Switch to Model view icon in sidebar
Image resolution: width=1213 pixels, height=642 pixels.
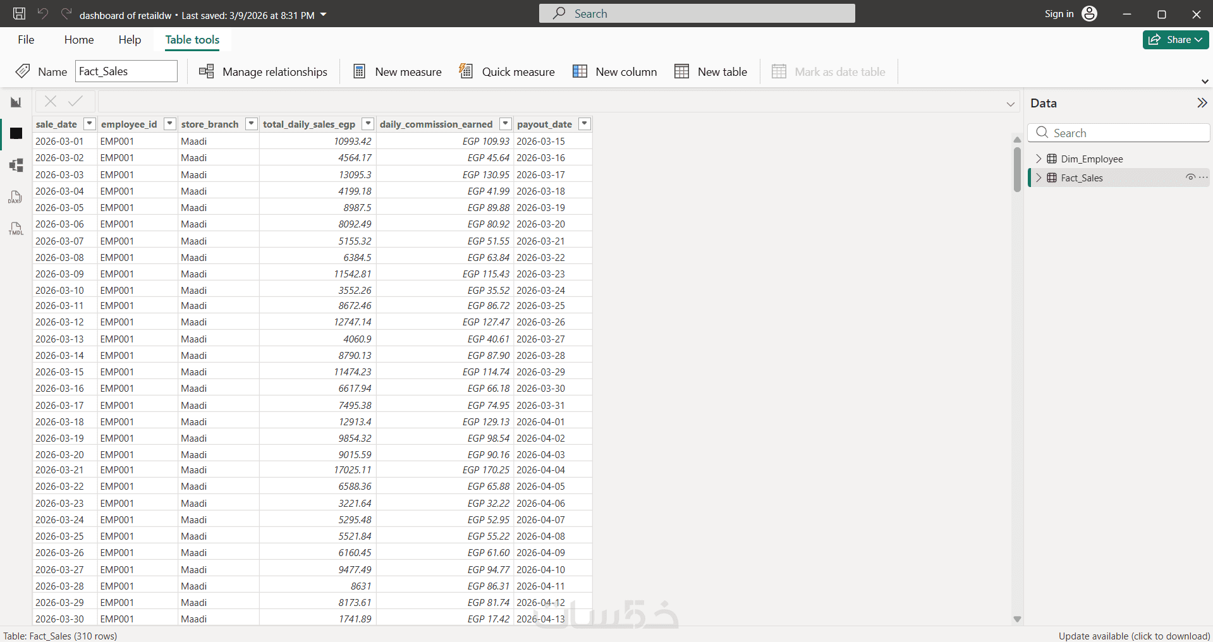(16, 166)
